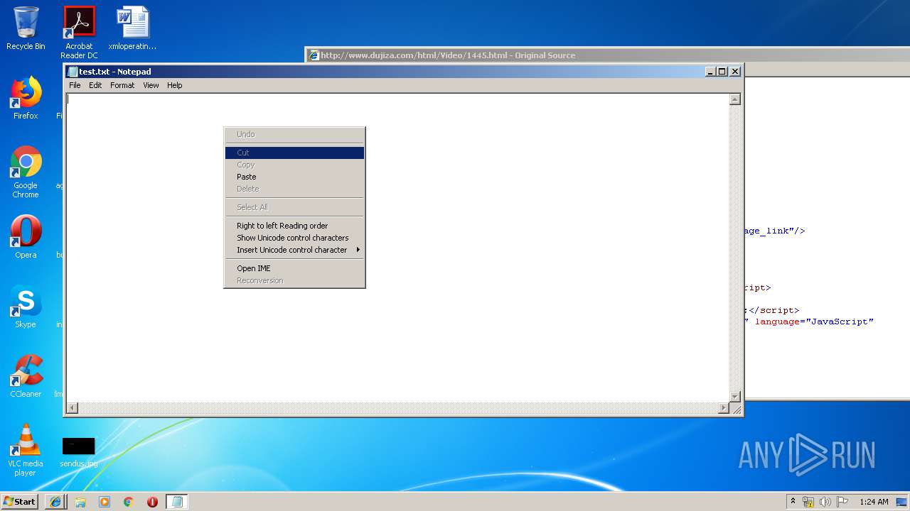Click "</script>" text in Original Source window

[774, 310]
